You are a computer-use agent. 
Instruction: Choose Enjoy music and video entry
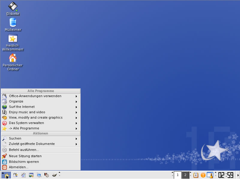pos(27,112)
